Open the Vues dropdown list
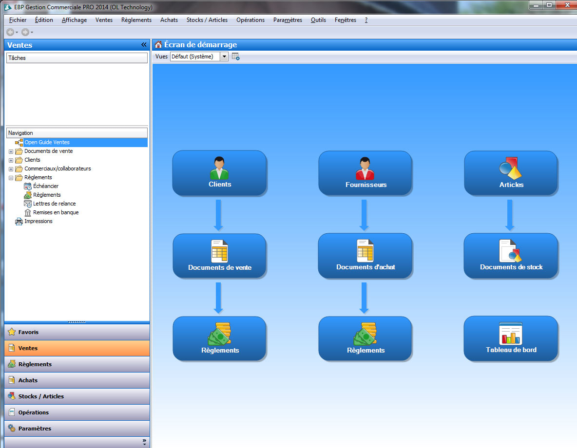Image resolution: width=577 pixels, height=448 pixels. pos(224,56)
